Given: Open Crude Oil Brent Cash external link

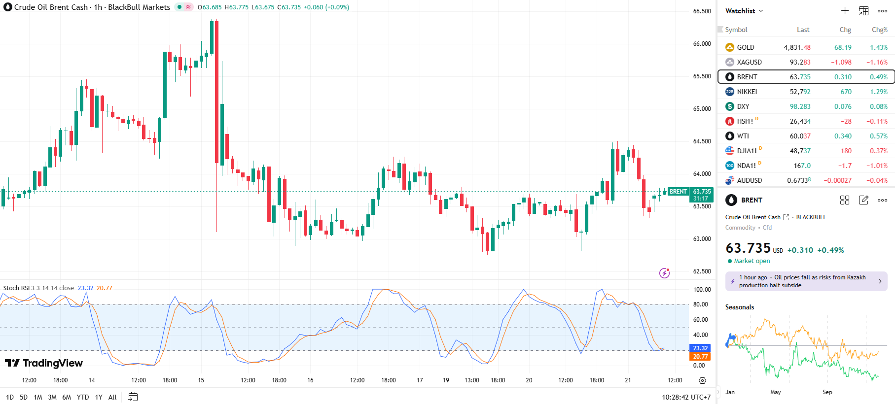Looking at the screenshot, I should point(786,217).
